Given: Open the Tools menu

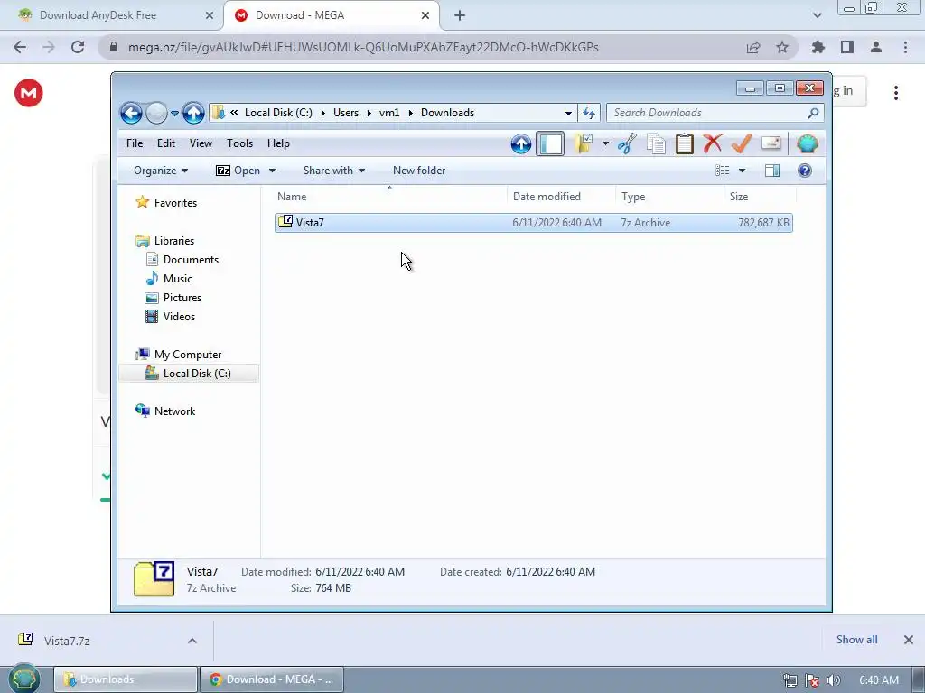Looking at the screenshot, I should [x=239, y=143].
